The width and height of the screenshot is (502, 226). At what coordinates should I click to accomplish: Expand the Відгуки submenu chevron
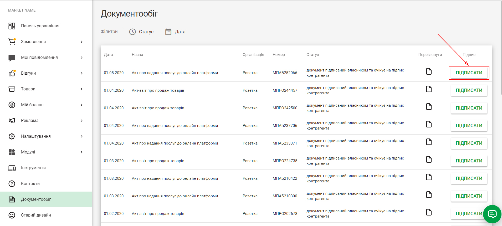[x=81, y=73]
